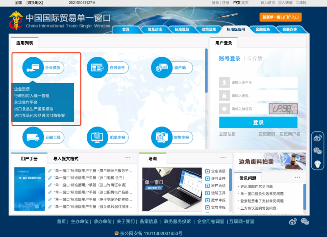Expand more options in 用户手册 panel

[127, 158]
